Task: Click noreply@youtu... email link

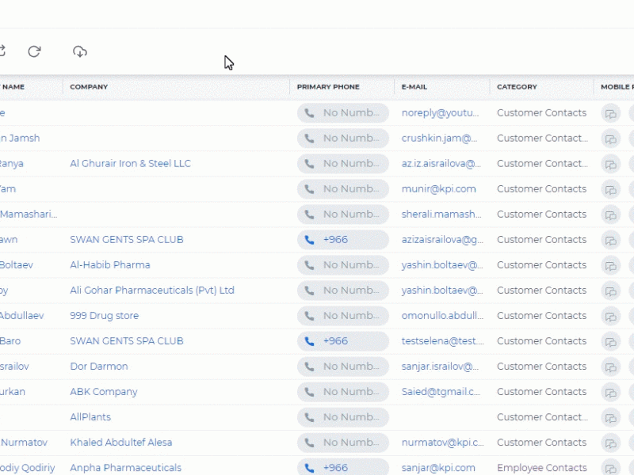Action: click(x=441, y=112)
